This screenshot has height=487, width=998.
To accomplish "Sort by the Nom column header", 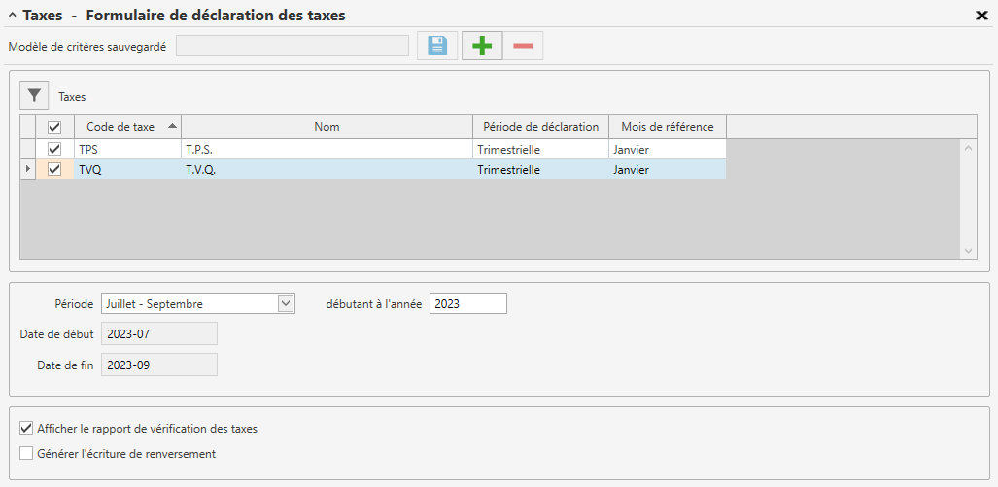I will (327, 127).
